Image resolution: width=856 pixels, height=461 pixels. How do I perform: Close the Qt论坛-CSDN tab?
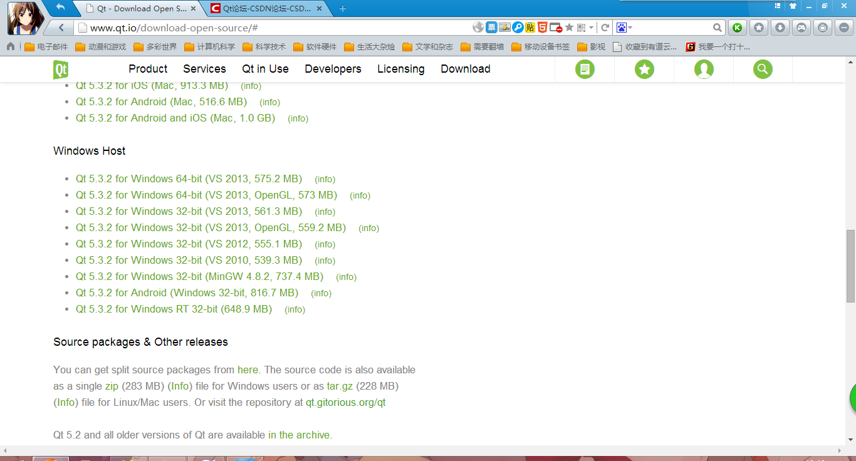tap(320, 9)
